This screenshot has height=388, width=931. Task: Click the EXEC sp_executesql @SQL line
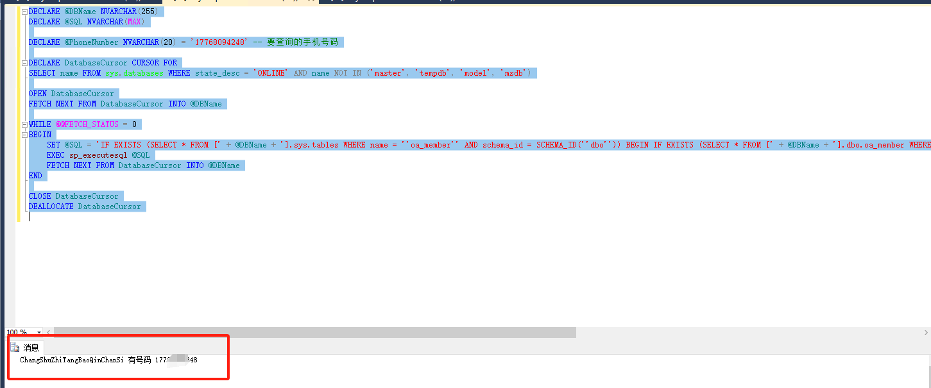(98, 155)
